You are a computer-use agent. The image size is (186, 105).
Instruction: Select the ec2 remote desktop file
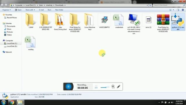[x=134, y=24]
